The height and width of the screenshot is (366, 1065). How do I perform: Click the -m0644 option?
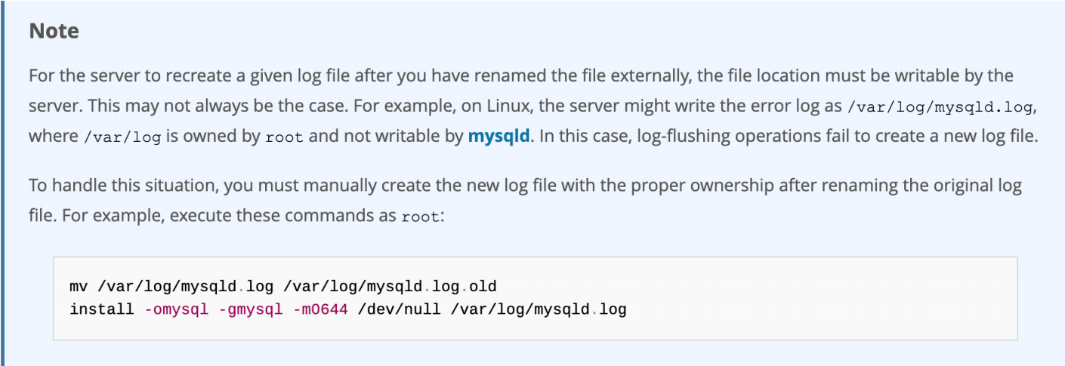click(320, 309)
